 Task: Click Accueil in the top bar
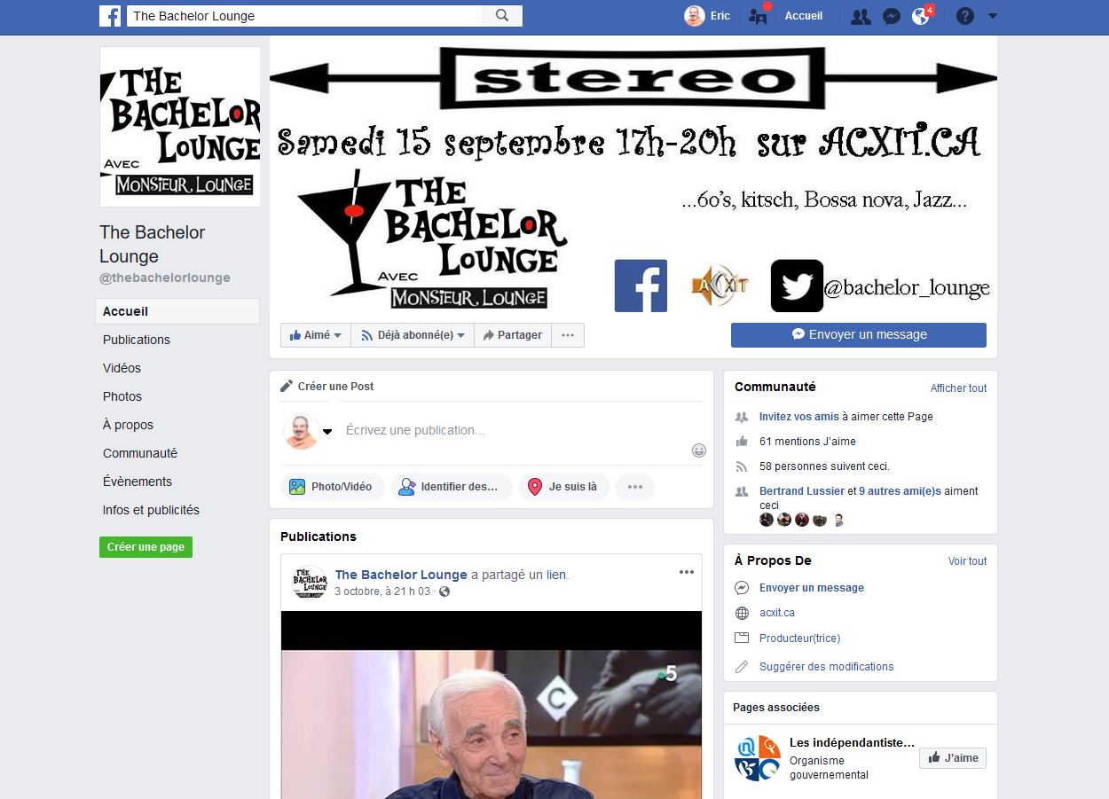804,16
